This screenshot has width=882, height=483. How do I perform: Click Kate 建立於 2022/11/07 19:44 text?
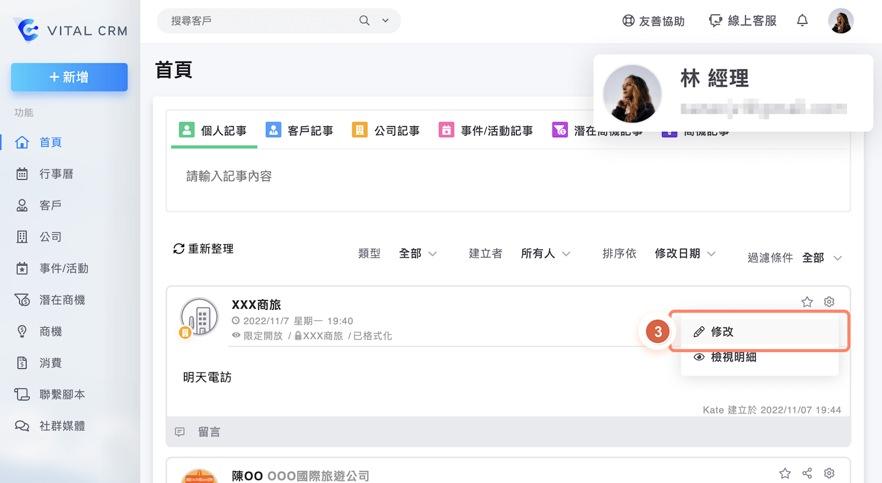pos(772,410)
